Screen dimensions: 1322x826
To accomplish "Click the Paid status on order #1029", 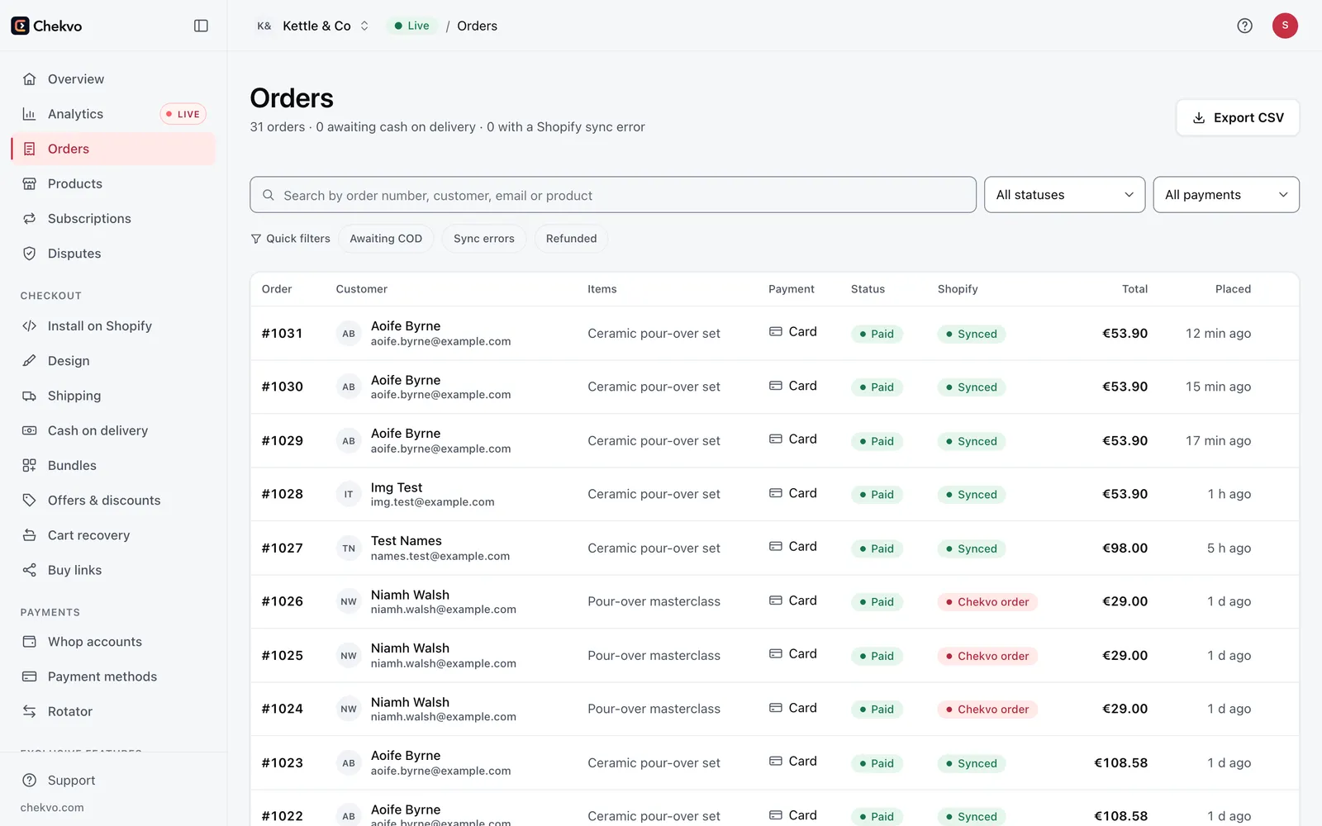I will pos(877,441).
